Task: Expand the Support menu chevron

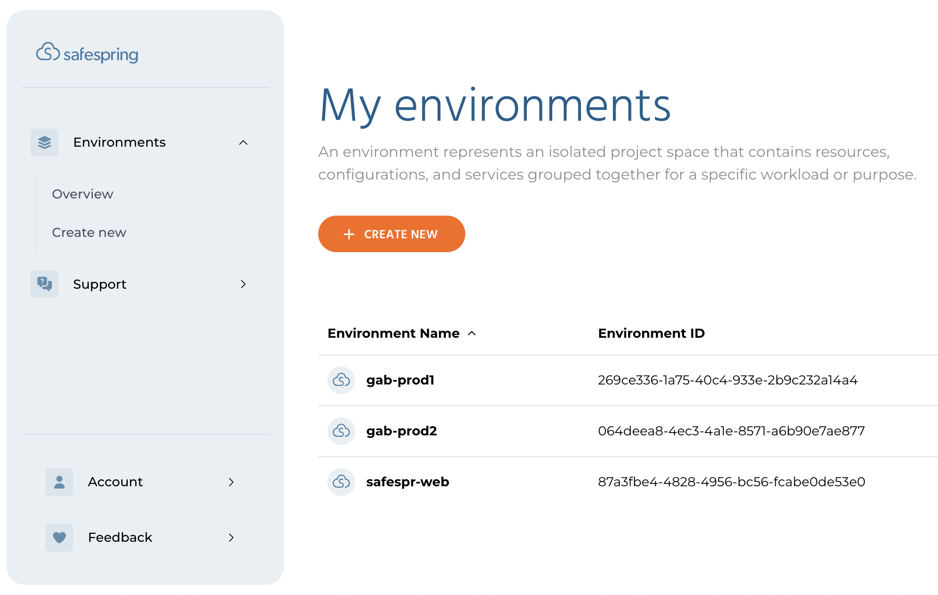Action: pyautogui.click(x=243, y=284)
